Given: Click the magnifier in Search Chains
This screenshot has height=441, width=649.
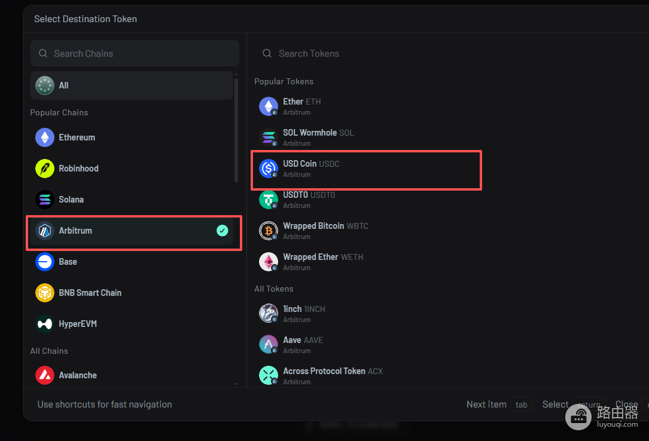Looking at the screenshot, I should click(x=43, y=53).
